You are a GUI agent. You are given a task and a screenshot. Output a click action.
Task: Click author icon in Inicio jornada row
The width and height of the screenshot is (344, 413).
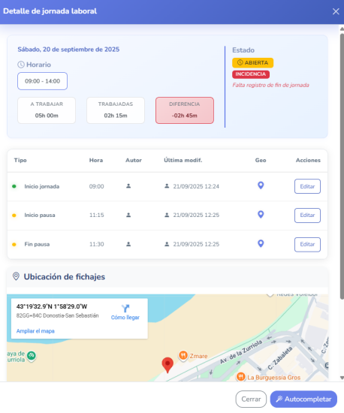tap(128, 186)
